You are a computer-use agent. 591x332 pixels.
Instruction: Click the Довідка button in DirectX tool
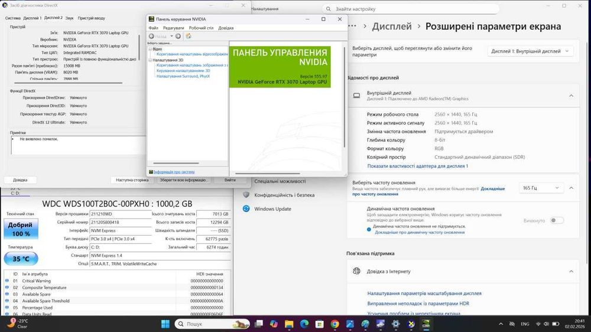coord(20,180)
